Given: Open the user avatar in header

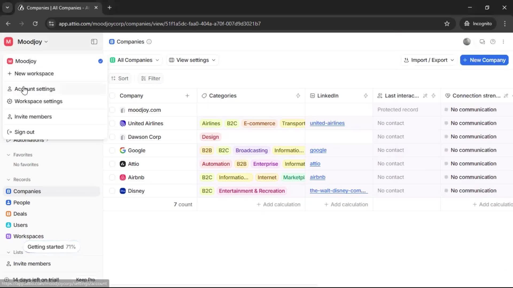Looking at the screenshot, I should 467,42.
